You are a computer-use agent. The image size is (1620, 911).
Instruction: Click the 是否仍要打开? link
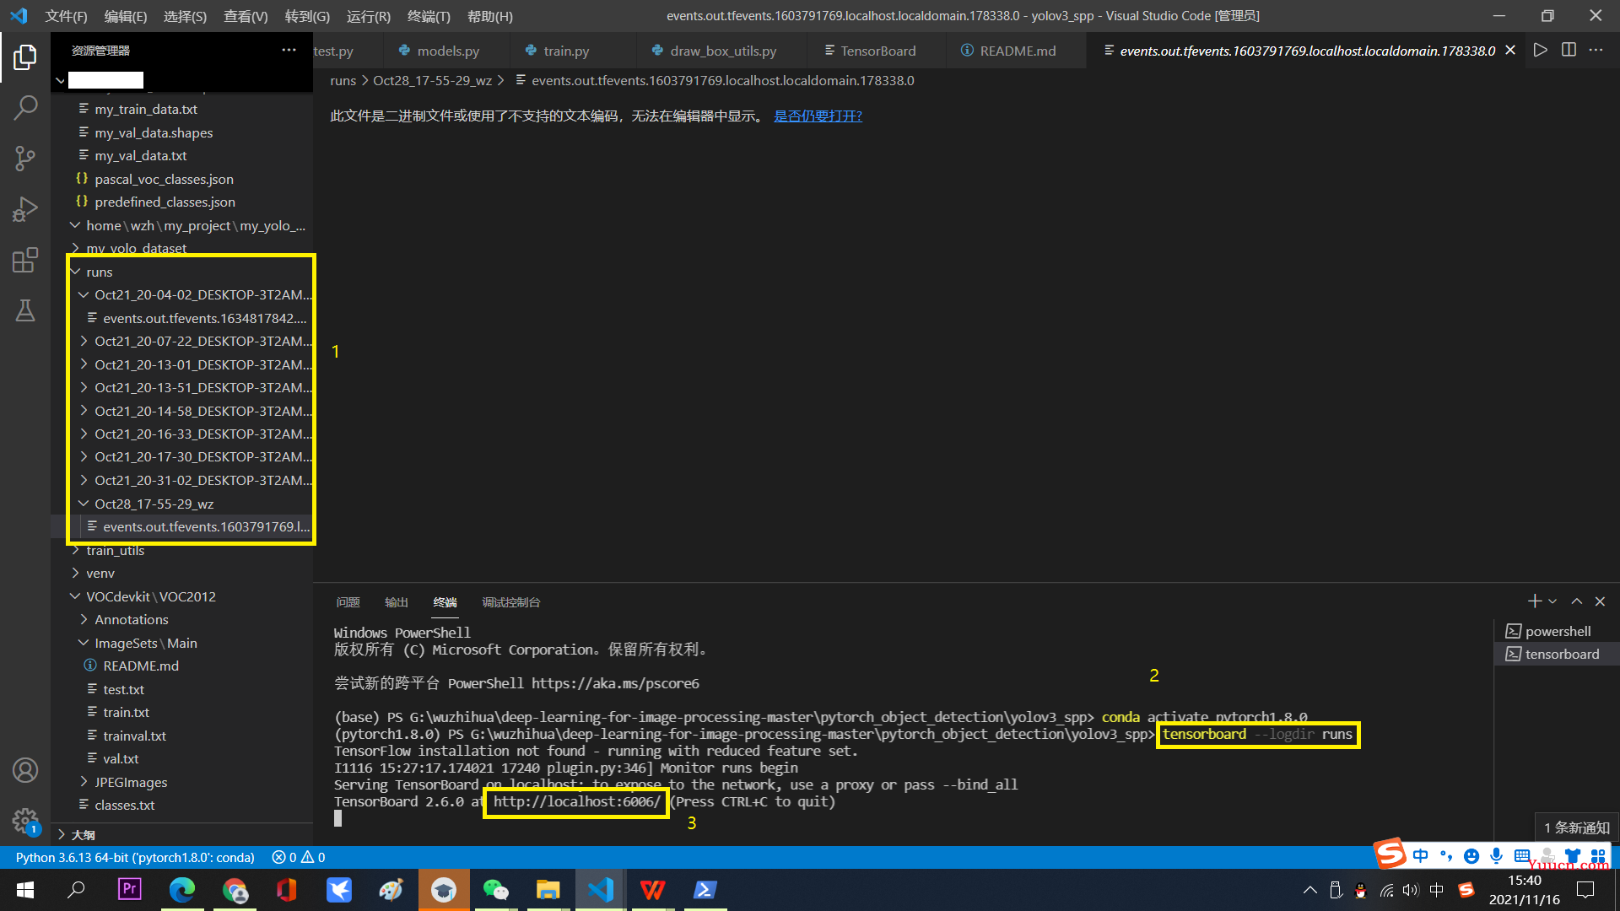pyautogui.click(x=818, y=116)
